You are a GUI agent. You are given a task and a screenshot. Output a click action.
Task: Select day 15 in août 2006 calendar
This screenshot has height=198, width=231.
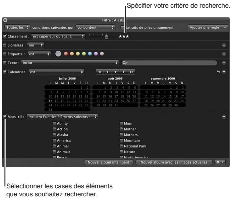pos(104,96)
